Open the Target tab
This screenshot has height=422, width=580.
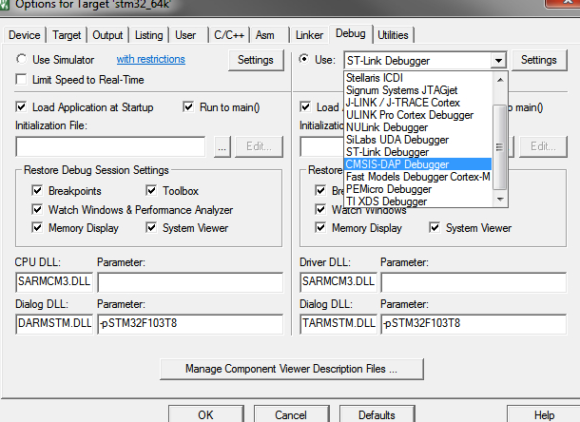tap(67, 35)
